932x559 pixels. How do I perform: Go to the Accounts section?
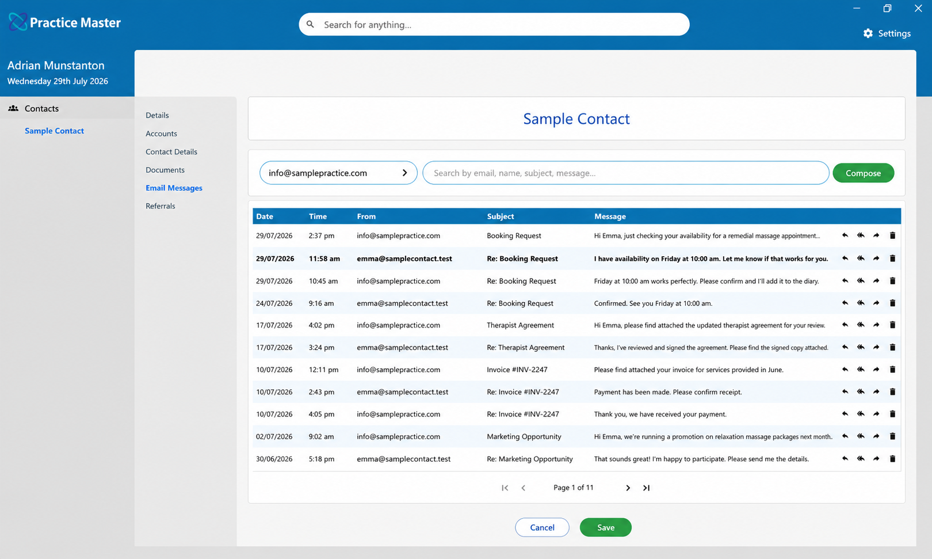click(161, 134)
